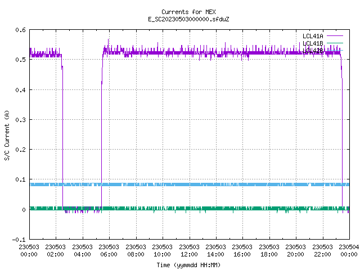Click the x-axis tick label 230503 08:00

136,251
